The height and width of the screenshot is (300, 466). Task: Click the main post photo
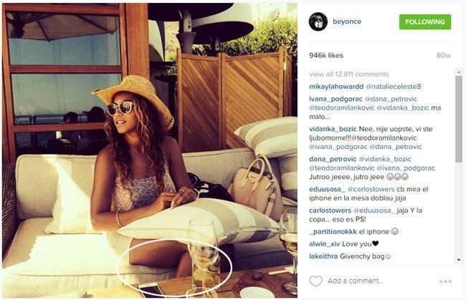[150, 150]
